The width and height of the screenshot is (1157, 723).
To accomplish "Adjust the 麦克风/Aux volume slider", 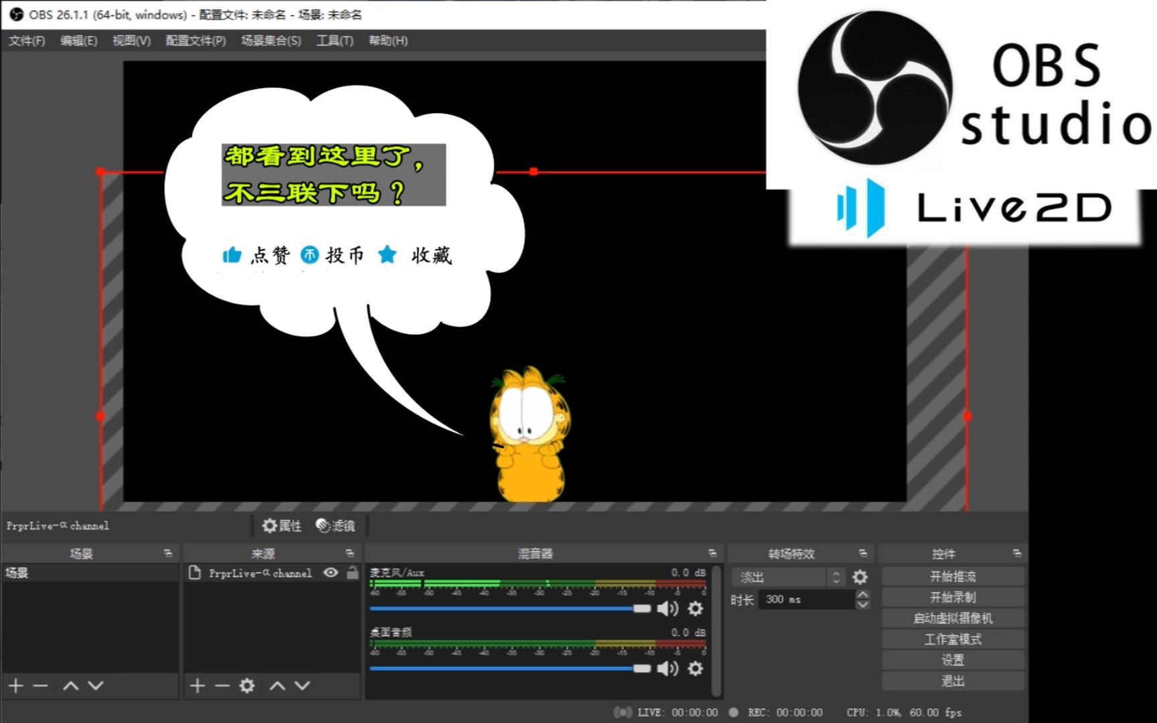I will coord(641,609).
